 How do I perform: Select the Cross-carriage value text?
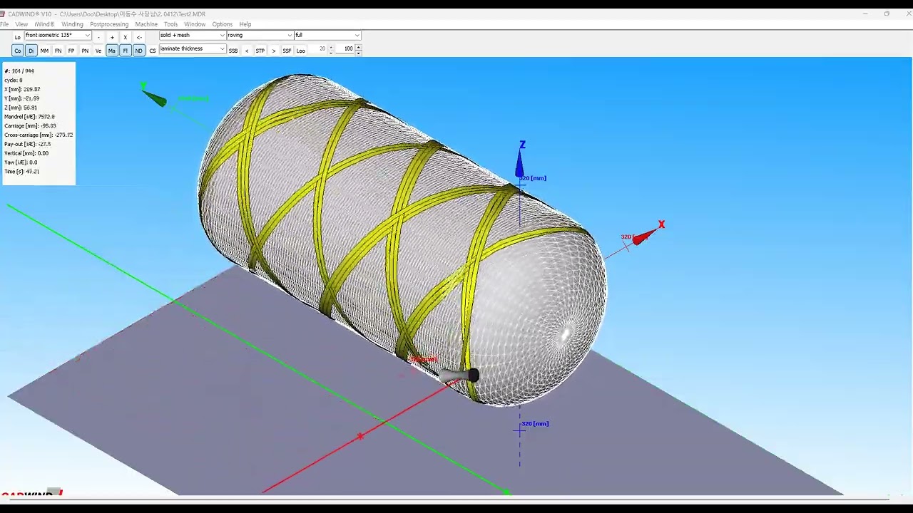pyautogui.click(x=63, y=135)
